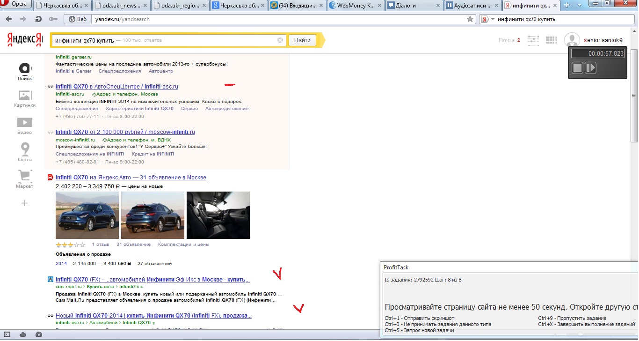Open the cars.mail.ru Infiniti QX70 (FX) result
This screenshot has width=639, height=341.
pyautogui.click(x=152, y=280)
